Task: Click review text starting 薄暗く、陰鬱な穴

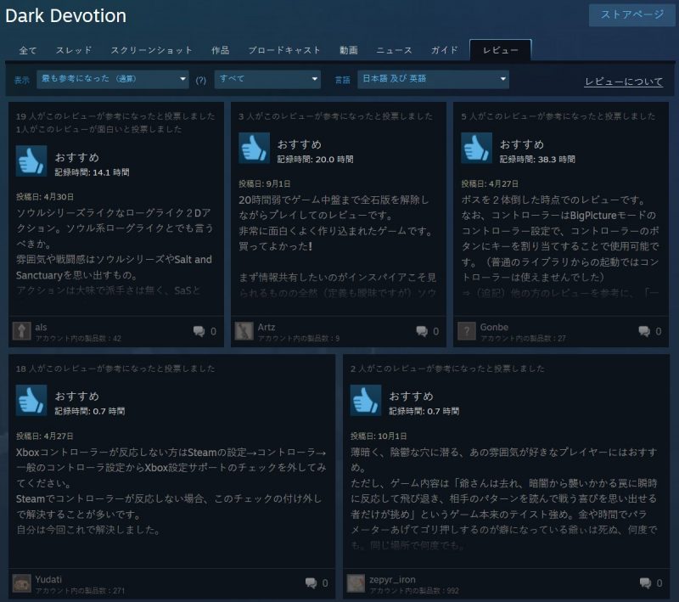Action: [504, 498]
